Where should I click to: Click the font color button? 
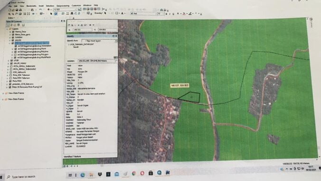(178, 13)
